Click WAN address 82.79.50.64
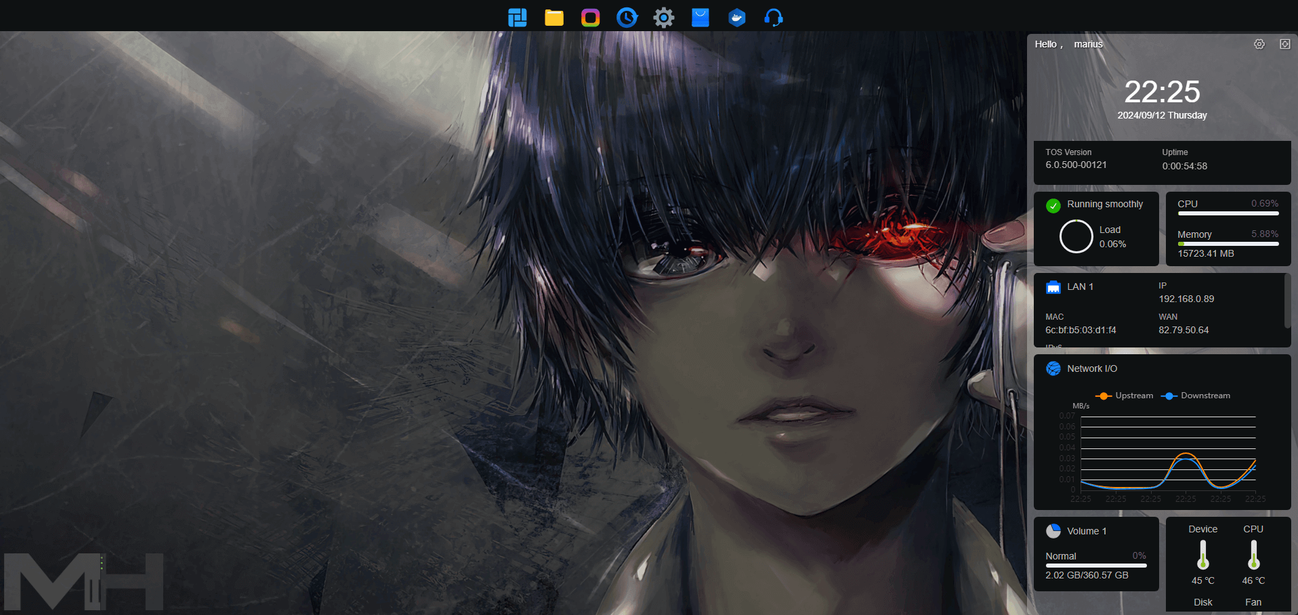The image size is (1298, 615). (x=1184, y=330)
